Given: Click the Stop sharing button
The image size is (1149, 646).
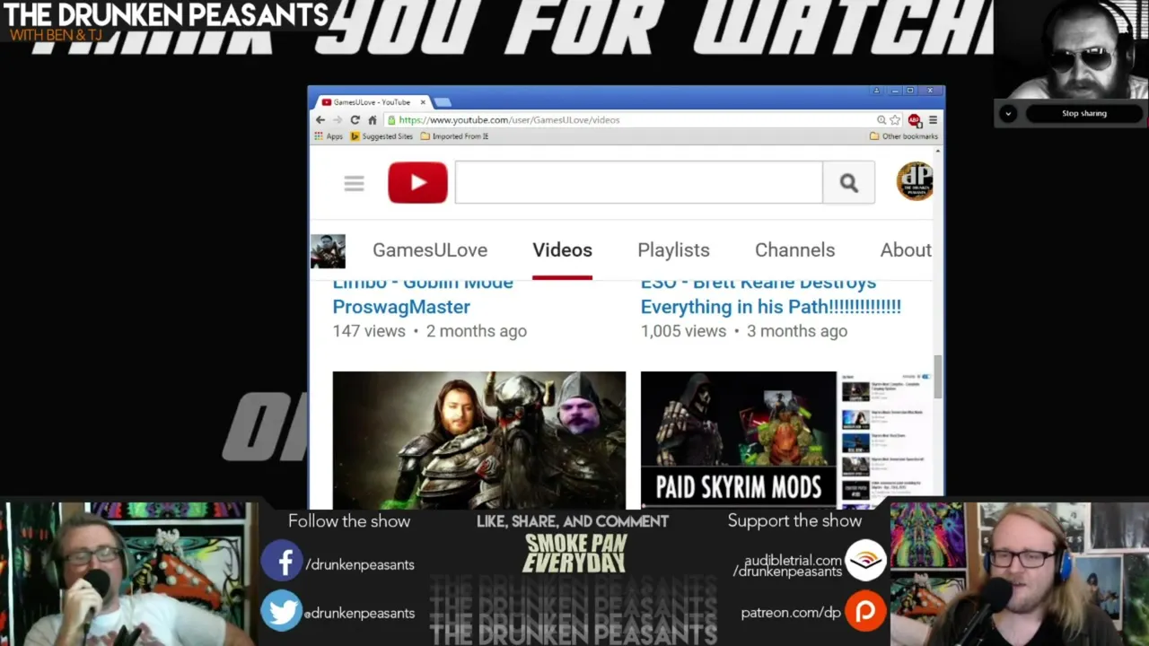Looking at the screenshot, I should point(1084,114).
